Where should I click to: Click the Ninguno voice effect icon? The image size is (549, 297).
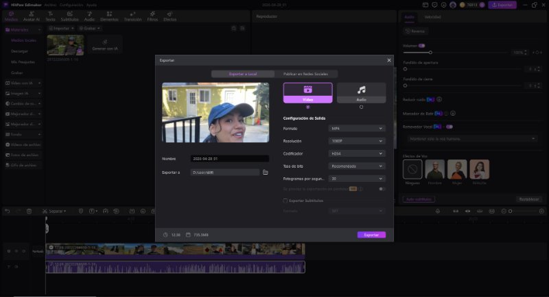pyautogui.click(x=412, y=169)
